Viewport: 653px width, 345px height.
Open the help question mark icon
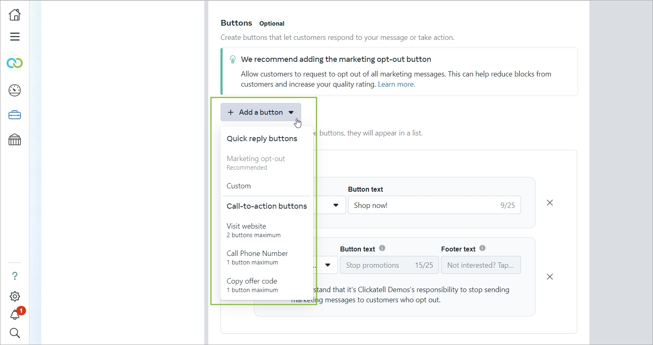pyautogui.click(x=15, y=276)
